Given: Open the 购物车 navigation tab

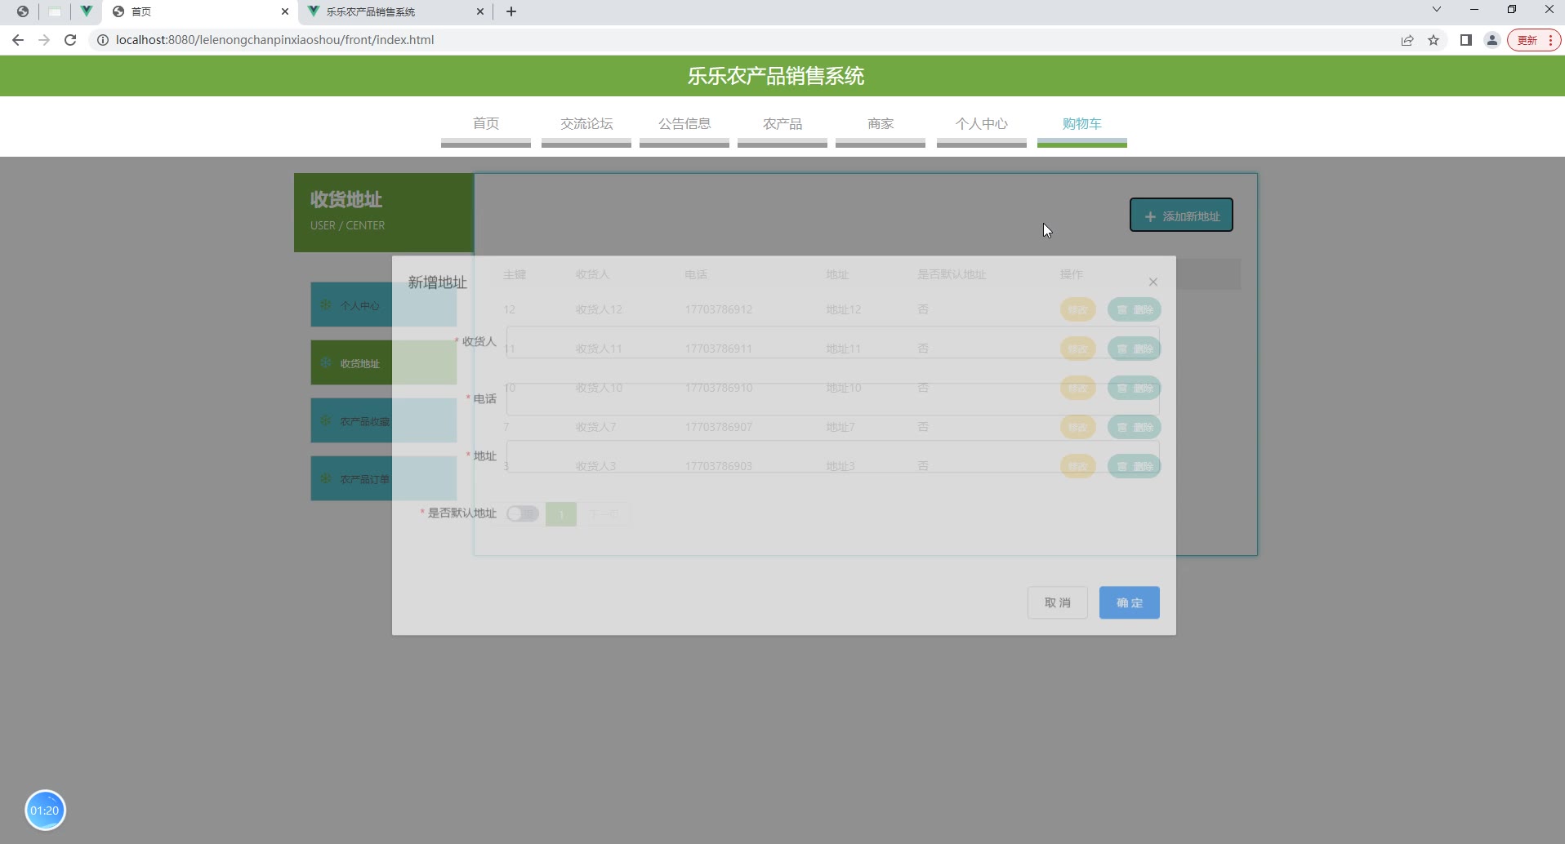Looking at the screenshot, I should pyautogui.click(x=1082, y=124).
